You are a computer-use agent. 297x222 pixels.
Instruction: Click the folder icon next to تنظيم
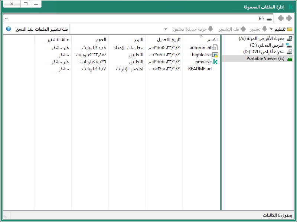tap(290, 28)
